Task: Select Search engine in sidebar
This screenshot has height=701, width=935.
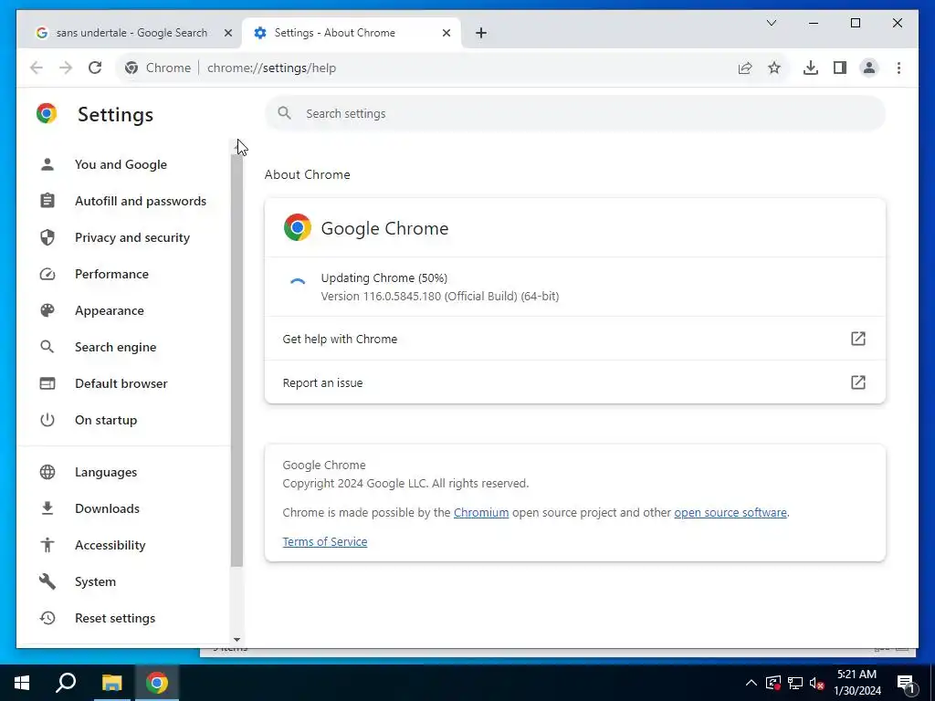Action: [115, 347]
